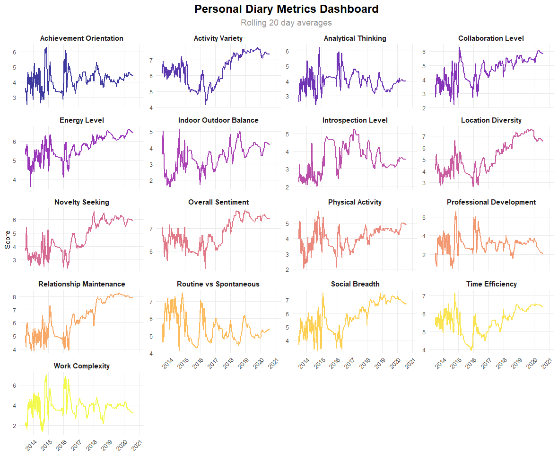The width and height of the screenshot is (558, 465).
Task: Click the Routine vs Spontaneous title
Action: [x=218, y=284]
